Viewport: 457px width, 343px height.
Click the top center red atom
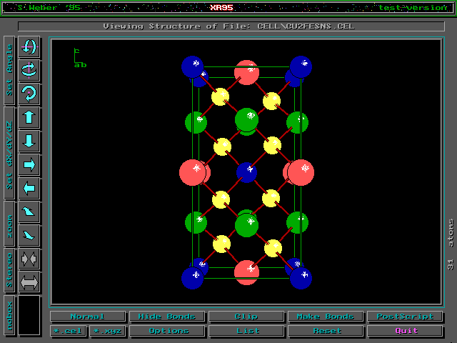(246, 72)
